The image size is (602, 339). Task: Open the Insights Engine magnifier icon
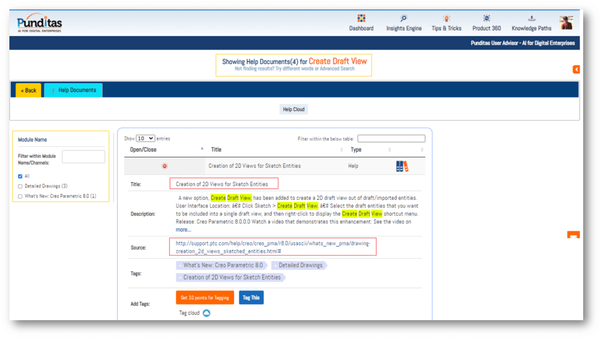point(403,18)
